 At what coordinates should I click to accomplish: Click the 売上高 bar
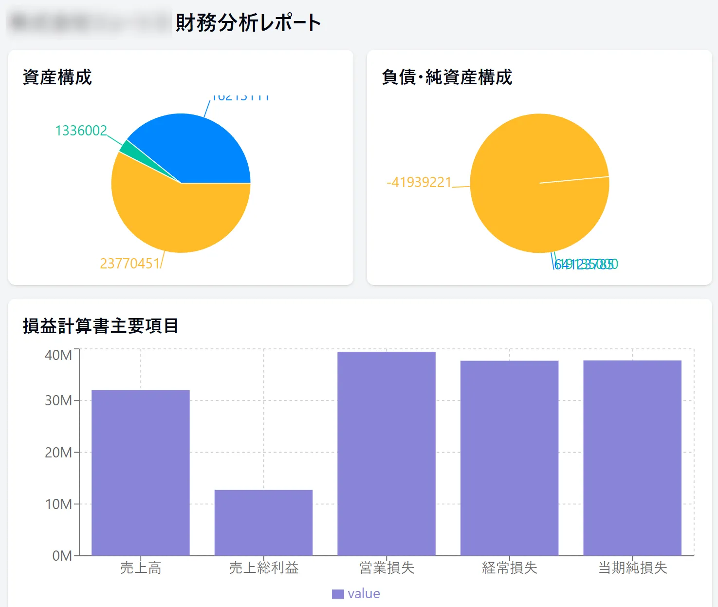coord(141,473)
